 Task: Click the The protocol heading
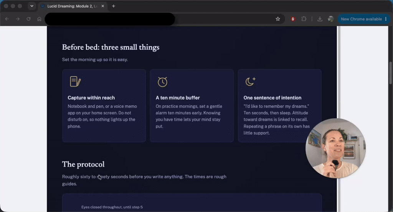pyautogui.click(x=83, y=164)
